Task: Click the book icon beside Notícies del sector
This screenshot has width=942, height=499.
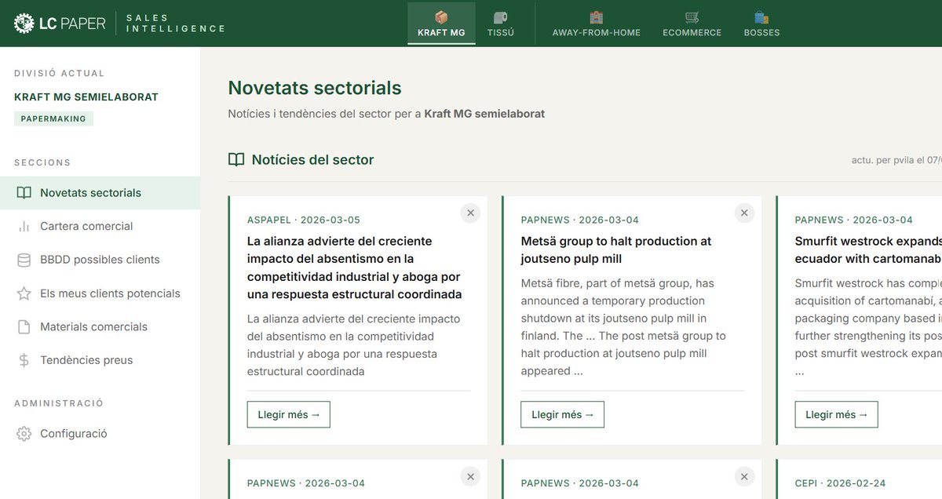Action: (236, 160)
